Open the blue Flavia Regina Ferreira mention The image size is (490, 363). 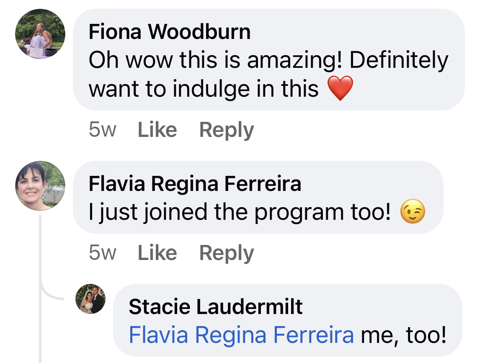[x=241, y=335]
